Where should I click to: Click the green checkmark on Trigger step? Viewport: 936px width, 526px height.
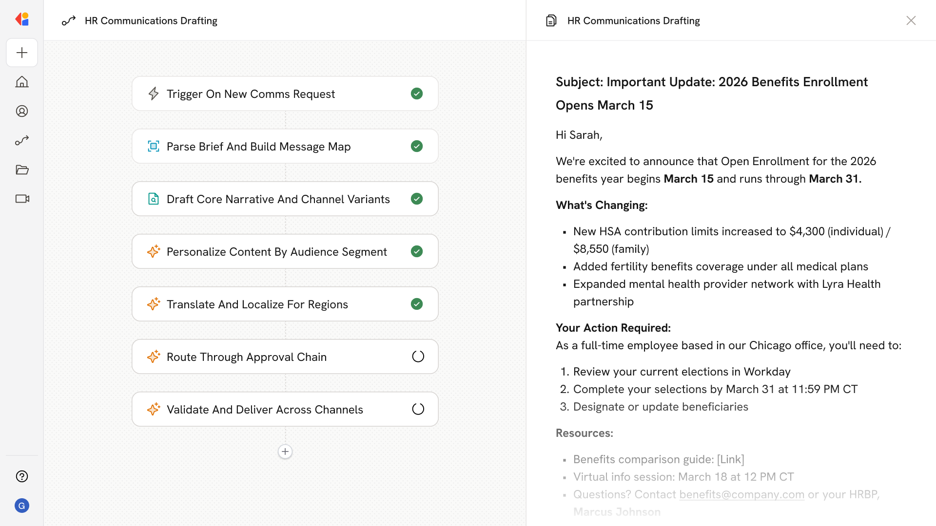pos(416,94)
